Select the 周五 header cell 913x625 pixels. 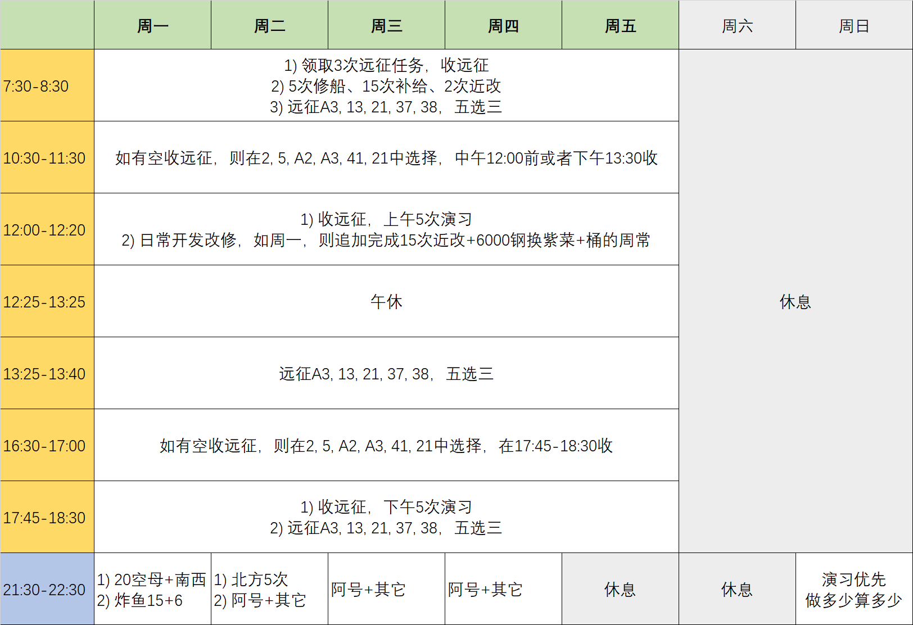coord(620,25)
